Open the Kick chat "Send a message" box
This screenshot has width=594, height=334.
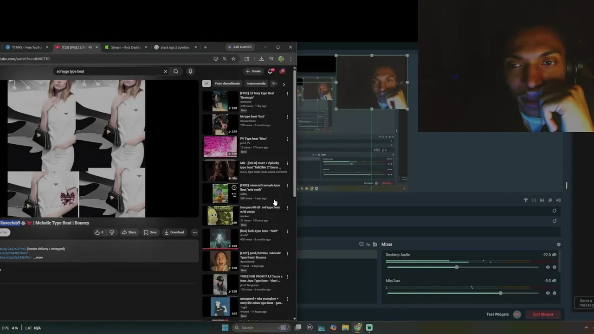585,303
